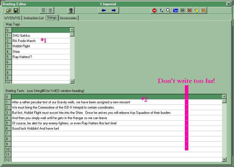
Task: Select briefing text 'And then you simply wait'
Action: 117,118
